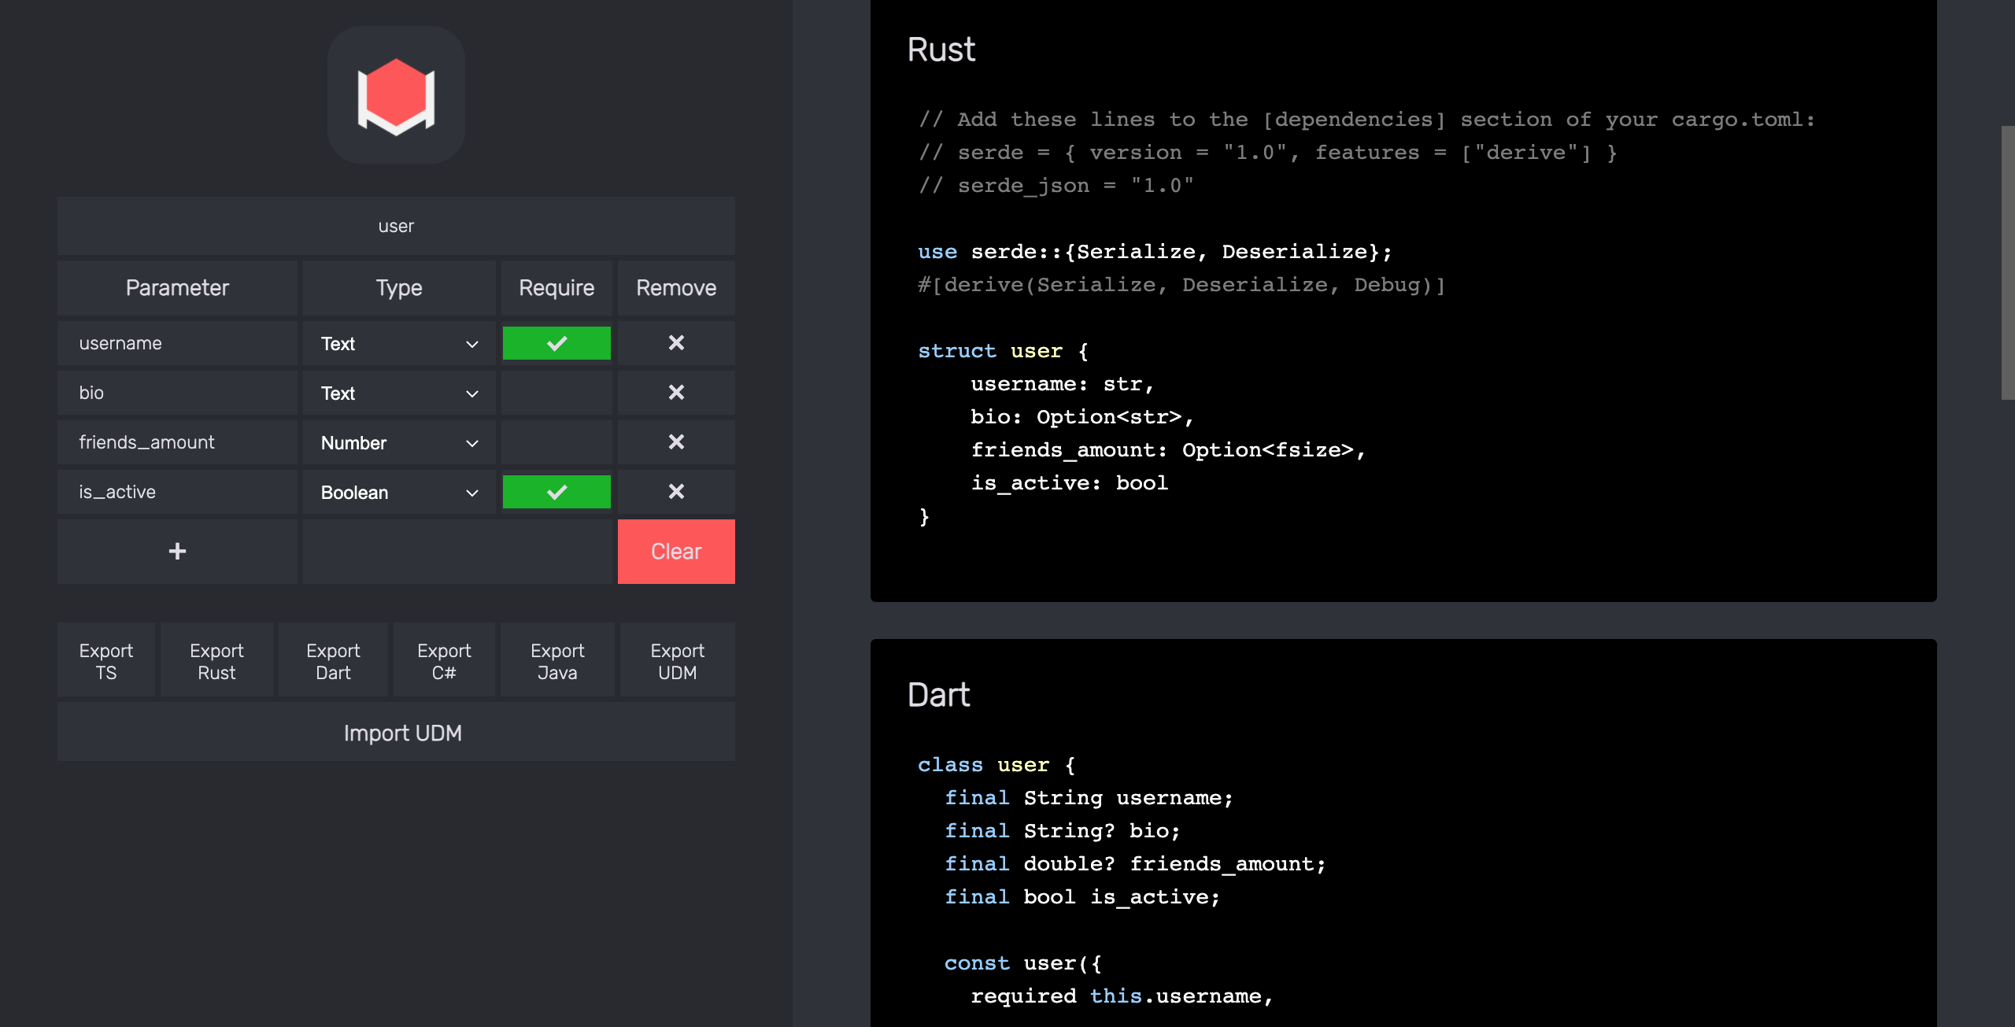Click Export Rust button
The width and height of the screenshot is (2015, 1027).
[216, 661]
